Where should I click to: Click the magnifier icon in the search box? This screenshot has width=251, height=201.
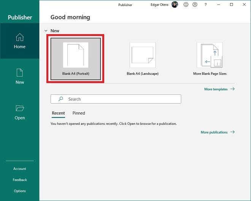(x=61, y=99)
